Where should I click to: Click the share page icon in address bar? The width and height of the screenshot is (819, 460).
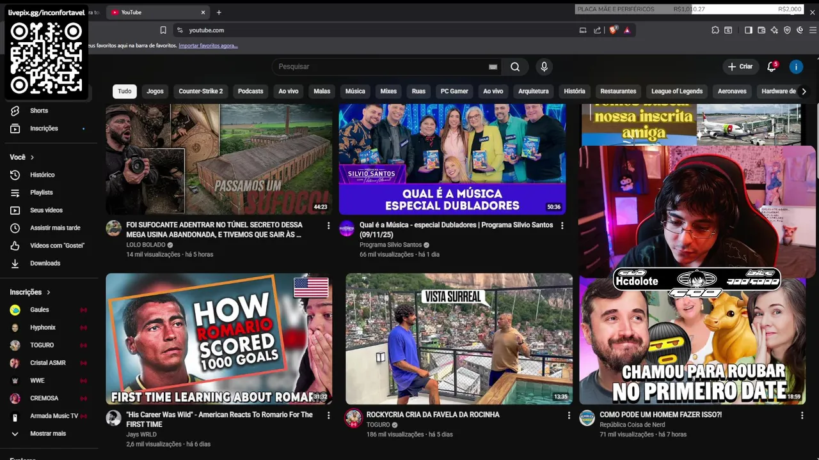point(597,30)
